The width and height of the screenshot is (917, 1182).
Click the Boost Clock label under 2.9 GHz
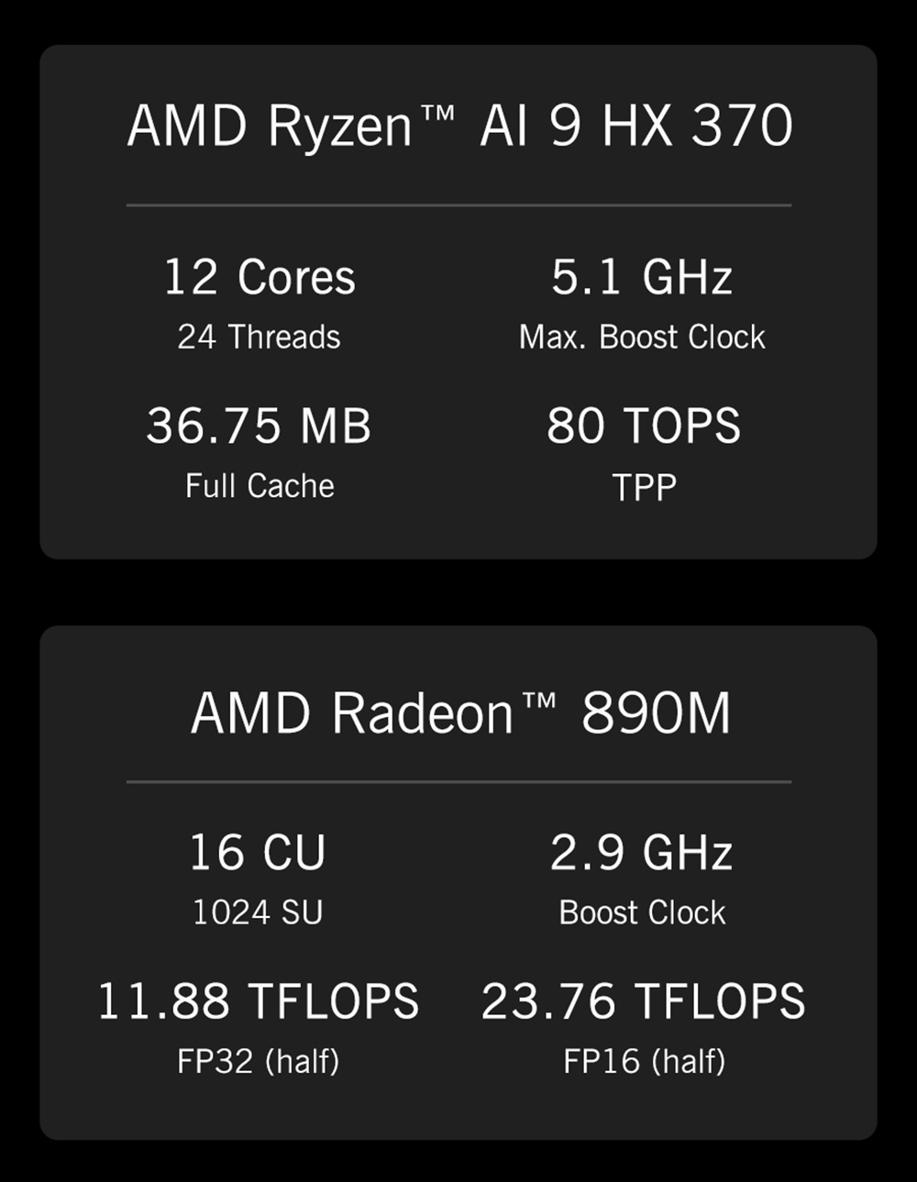pyautogui.click(x=642, y=913)
